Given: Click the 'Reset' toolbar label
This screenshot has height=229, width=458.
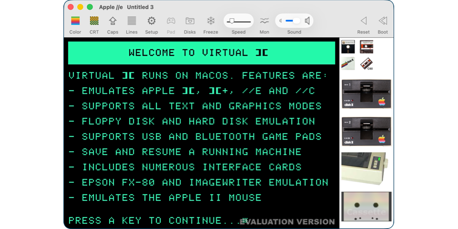Looking at the screenshot, I should [363, 32].
